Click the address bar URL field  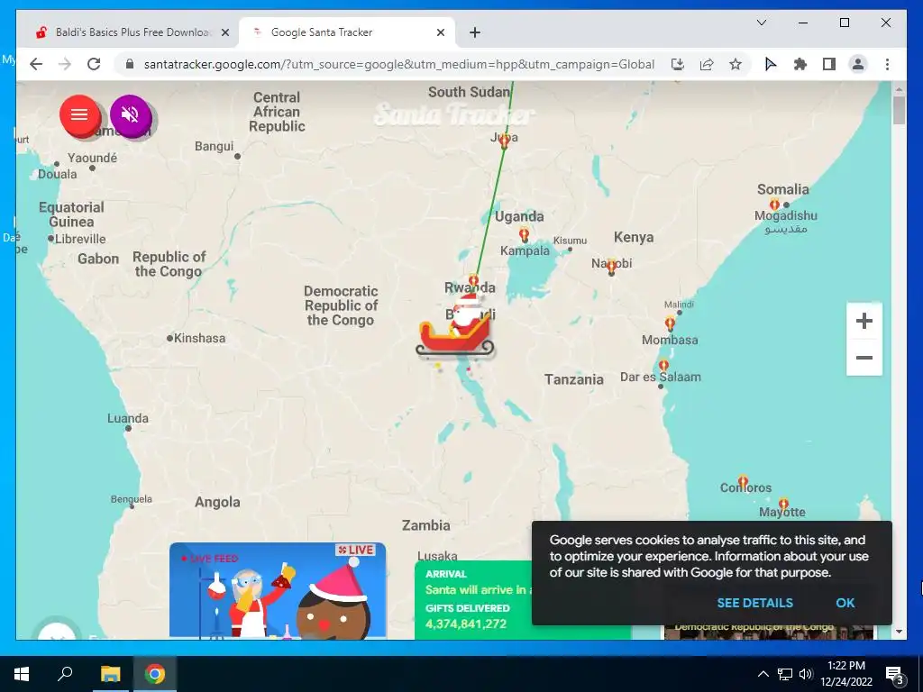[399, 64]
